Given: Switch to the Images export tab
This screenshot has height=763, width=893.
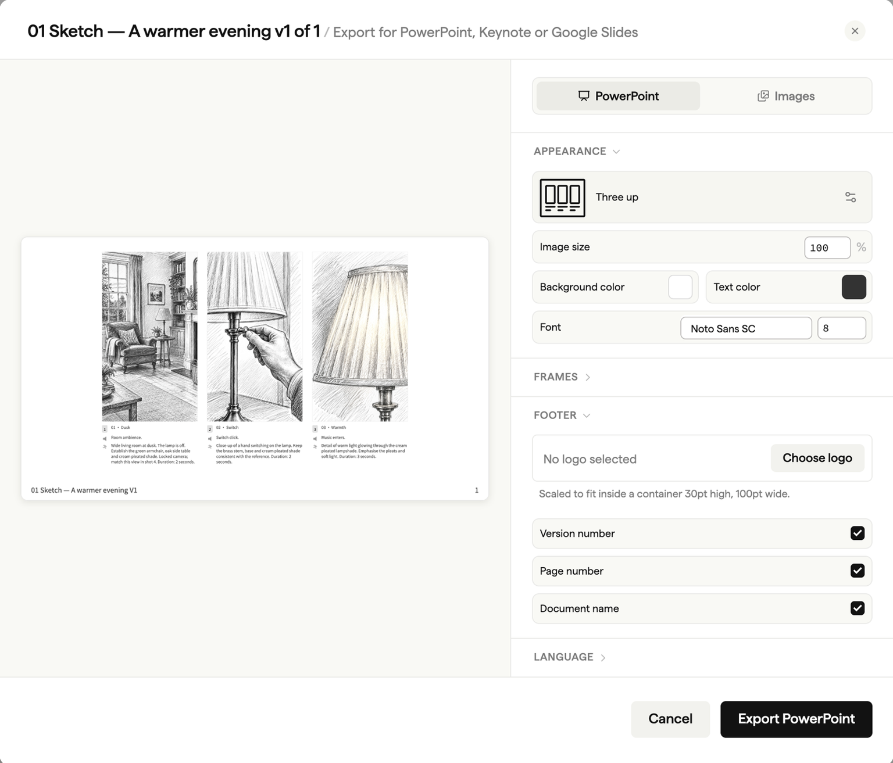Looking at the screenshot, I should 785,96.
